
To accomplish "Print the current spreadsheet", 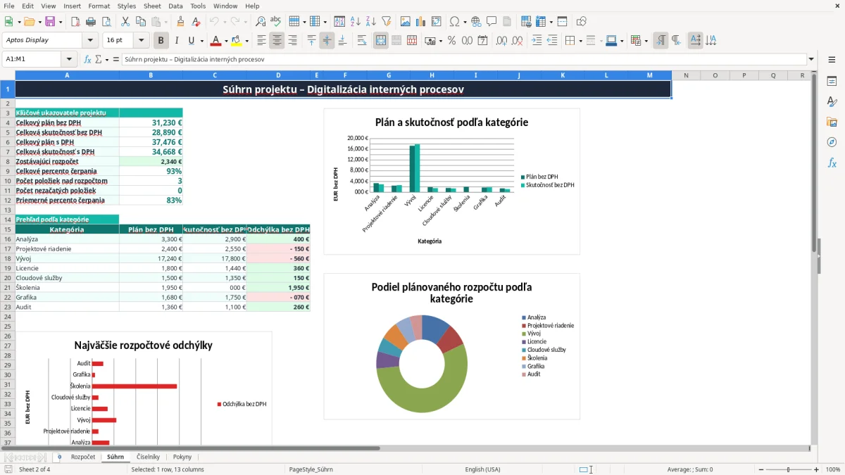I will pyautogui.click(x=92, y=22).
